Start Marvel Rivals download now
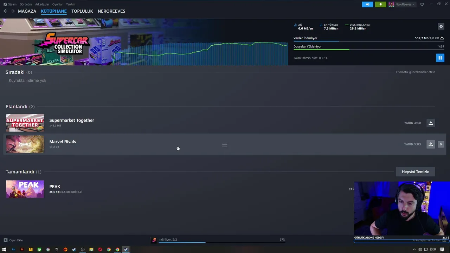The width and height of the screenshot is (450, 253). pos(431,144)
